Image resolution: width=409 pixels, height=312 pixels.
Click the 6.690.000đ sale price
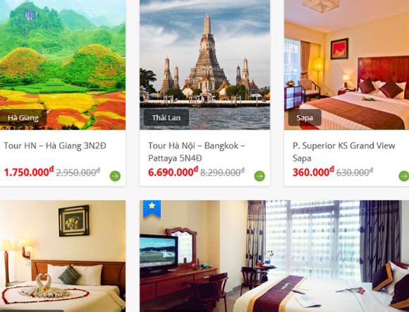pyautogui.click(x=173, y=172)
